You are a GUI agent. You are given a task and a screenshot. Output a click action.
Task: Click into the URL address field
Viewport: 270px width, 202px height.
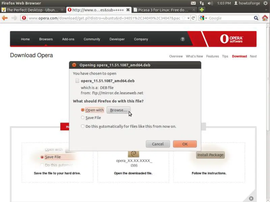(x=104, y=18)
